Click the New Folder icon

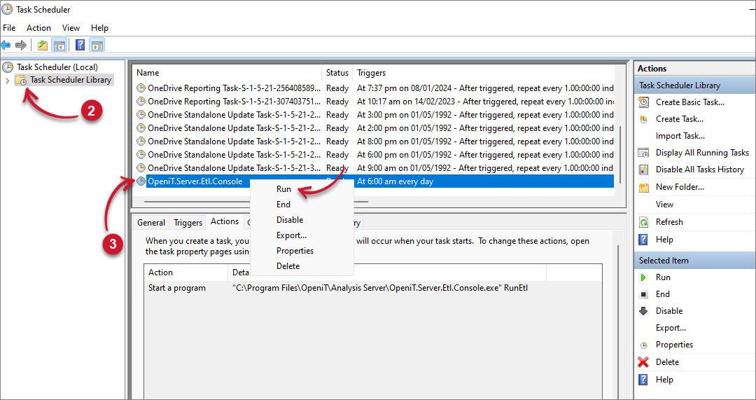(644, 187)
